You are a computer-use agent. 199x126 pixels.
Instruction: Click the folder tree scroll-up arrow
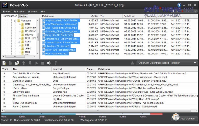(38, 20)
